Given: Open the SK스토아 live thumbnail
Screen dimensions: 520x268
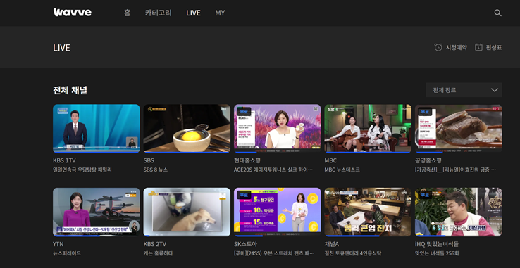Looking at the screenshot, I should click(277, 212).
